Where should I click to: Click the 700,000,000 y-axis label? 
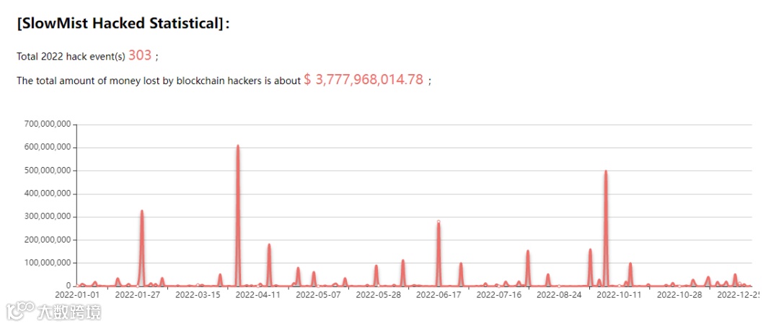click(x=48, y=124)
